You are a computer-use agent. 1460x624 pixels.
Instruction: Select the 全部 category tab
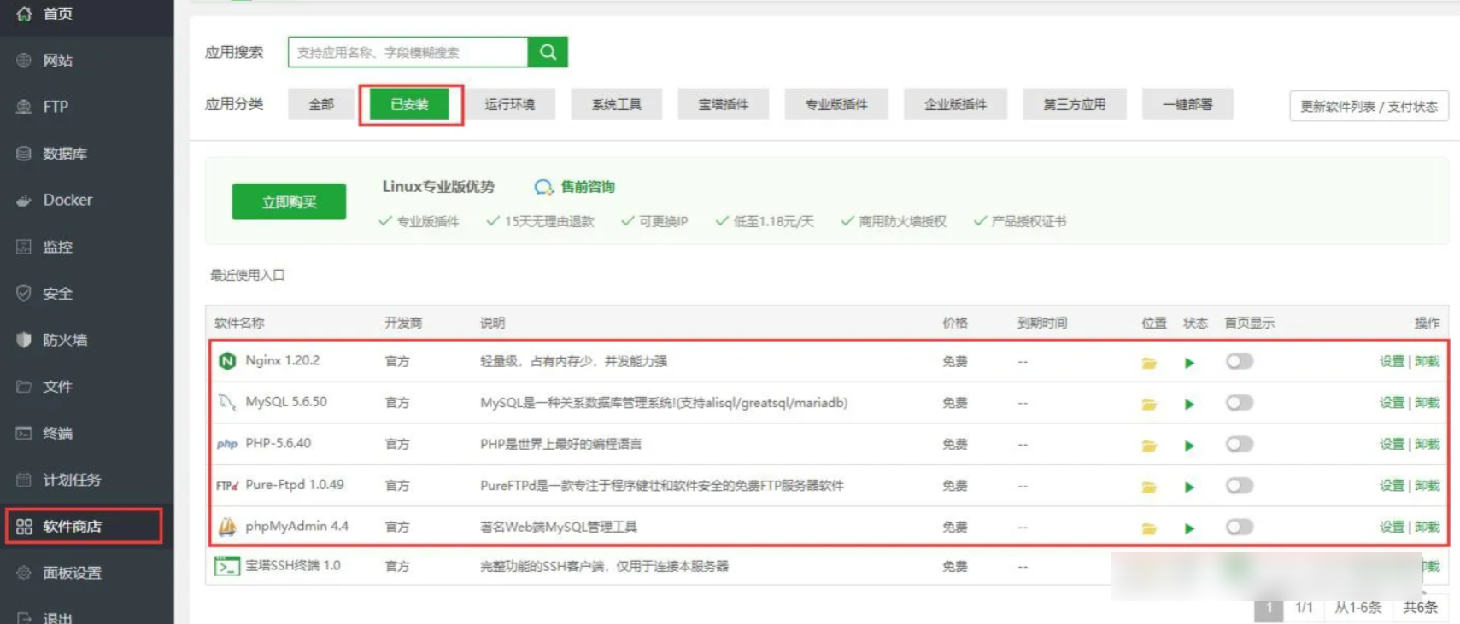(321, 104)
